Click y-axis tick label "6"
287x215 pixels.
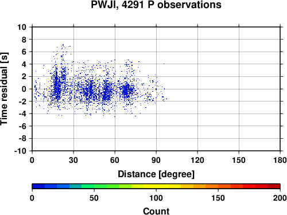pos(24,52)
